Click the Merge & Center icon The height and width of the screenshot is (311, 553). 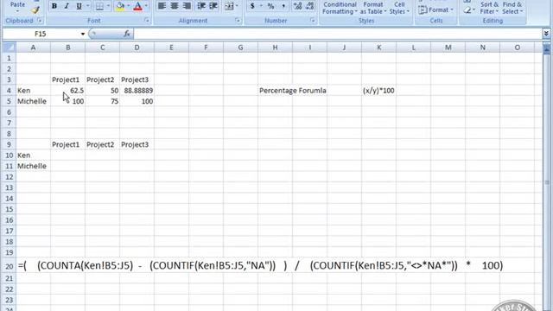pyautogui.click(x=229, y=6)
